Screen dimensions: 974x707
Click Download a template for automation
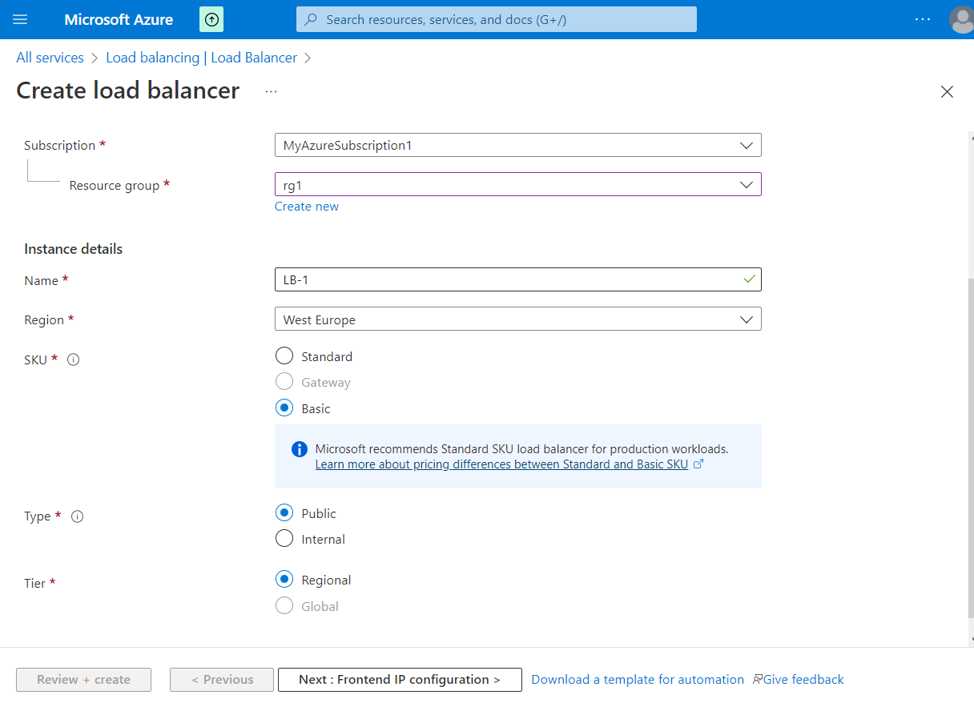(x=638, y=680)
